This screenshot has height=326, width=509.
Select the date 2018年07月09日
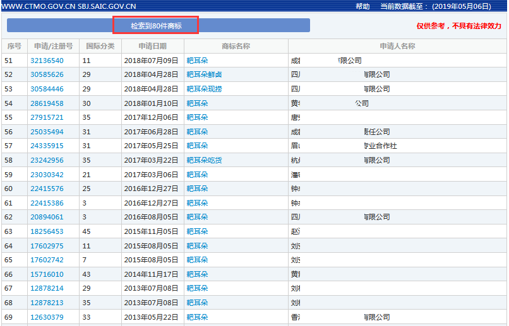(152, 61)
